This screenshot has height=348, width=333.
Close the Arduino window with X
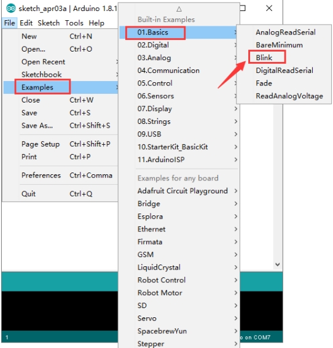pyautogui.click(x=269, y=8)
